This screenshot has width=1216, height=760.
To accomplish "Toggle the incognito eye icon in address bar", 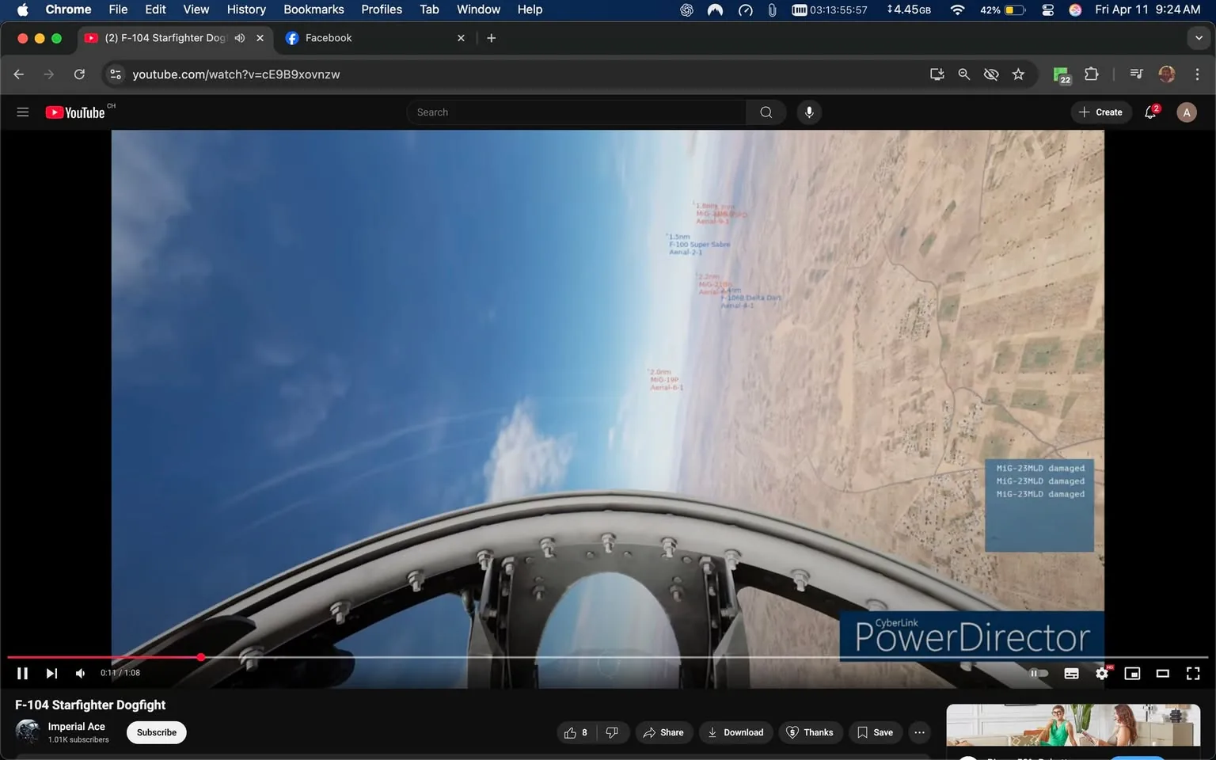I will [990, 74].
